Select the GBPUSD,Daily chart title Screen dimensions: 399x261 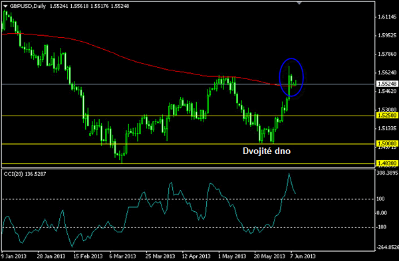tap(28, 6)
